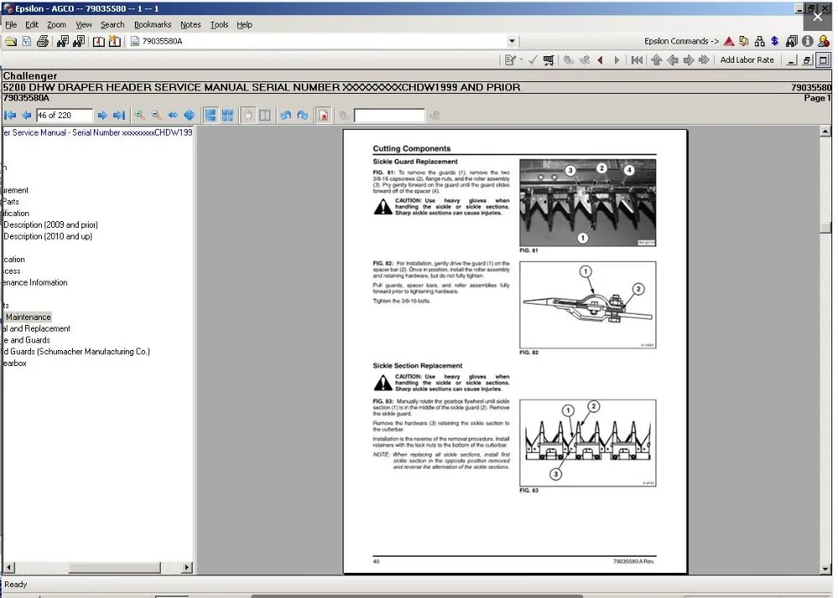Click the Add Labor Rate button
Viewport: 838px width, 598px height.
pos(747,59)
